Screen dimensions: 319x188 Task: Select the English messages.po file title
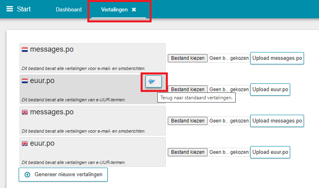[52, 112]
